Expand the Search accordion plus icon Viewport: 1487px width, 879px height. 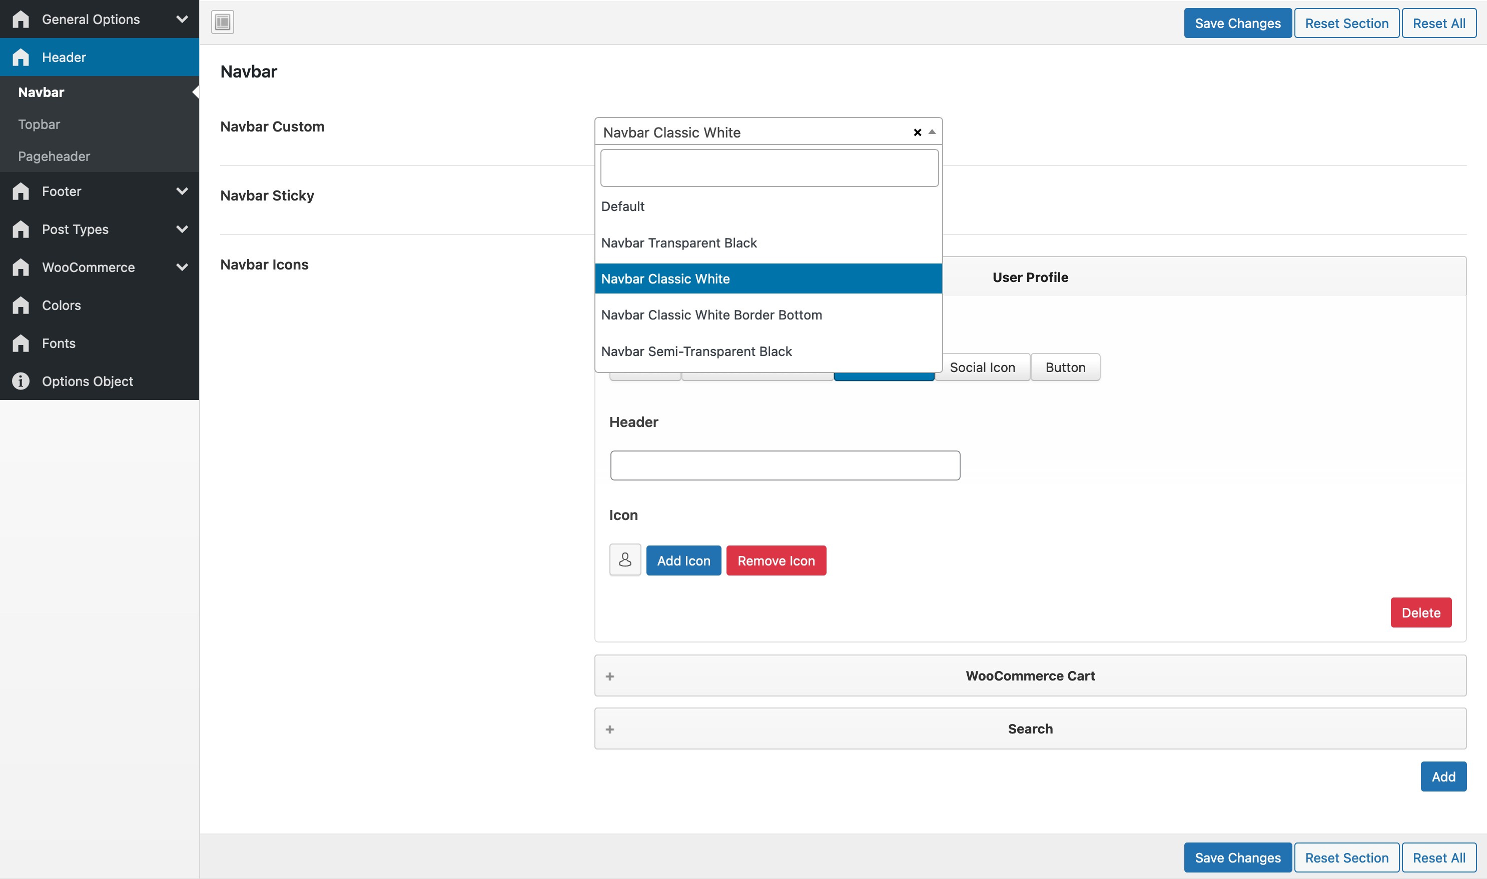tap(610, 729)
